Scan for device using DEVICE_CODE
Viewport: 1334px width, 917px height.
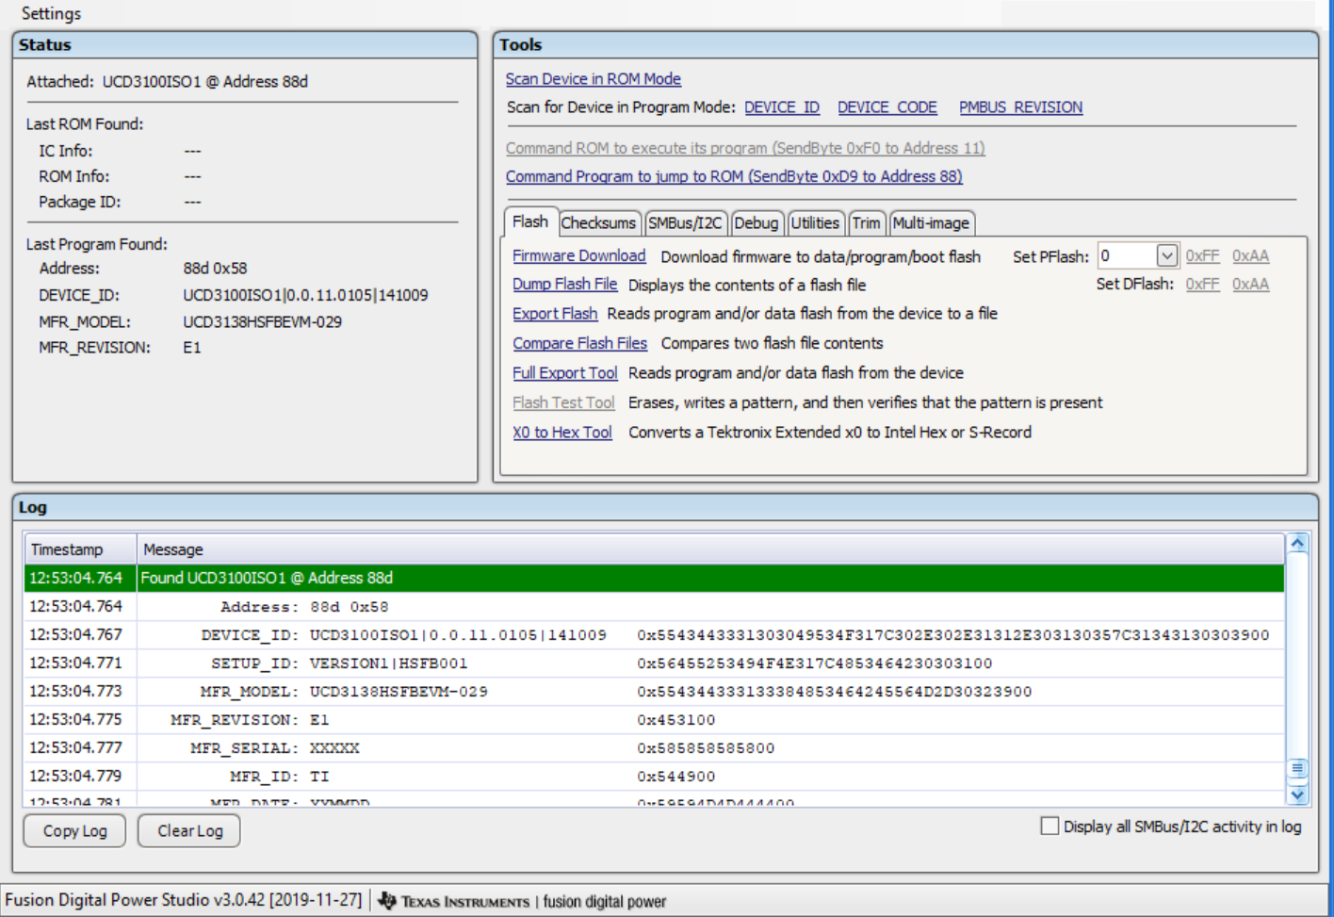tap(887, 107)
